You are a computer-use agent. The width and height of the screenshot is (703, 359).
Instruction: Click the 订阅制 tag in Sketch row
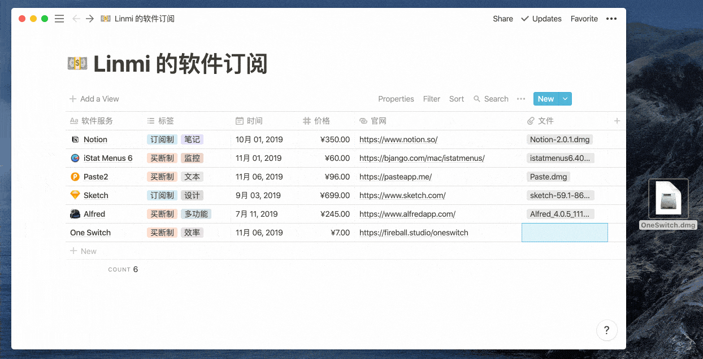(x=162, y=195)
